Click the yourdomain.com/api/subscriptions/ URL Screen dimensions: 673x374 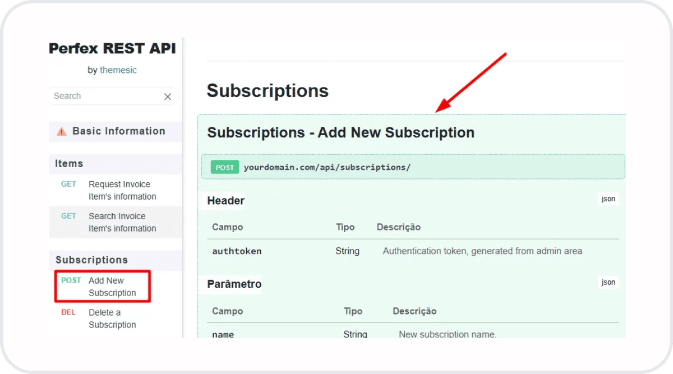(327, 167)
